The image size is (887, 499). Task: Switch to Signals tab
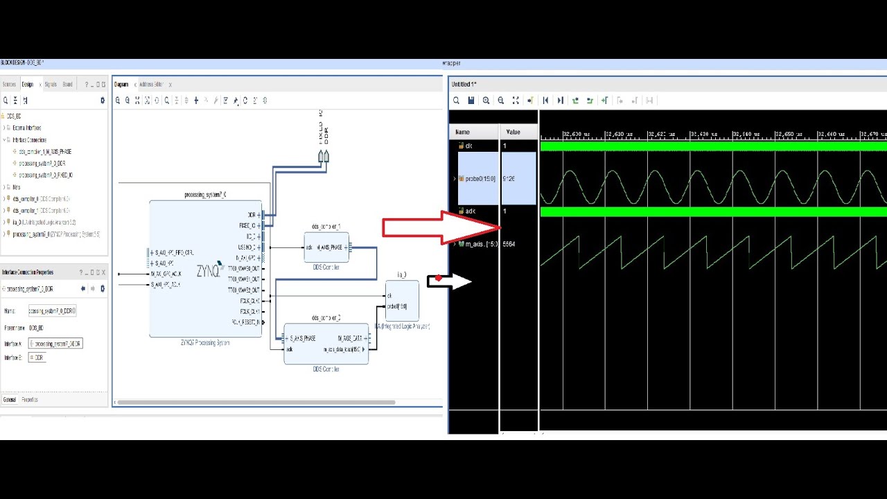(51, 85)
